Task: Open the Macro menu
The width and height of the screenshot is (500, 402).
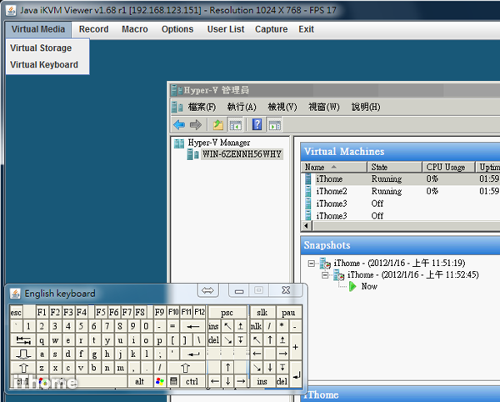Action: pos(134,29)
